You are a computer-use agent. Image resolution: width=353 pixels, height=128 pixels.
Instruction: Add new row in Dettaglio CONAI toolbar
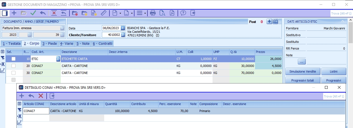tap(21, 96)
